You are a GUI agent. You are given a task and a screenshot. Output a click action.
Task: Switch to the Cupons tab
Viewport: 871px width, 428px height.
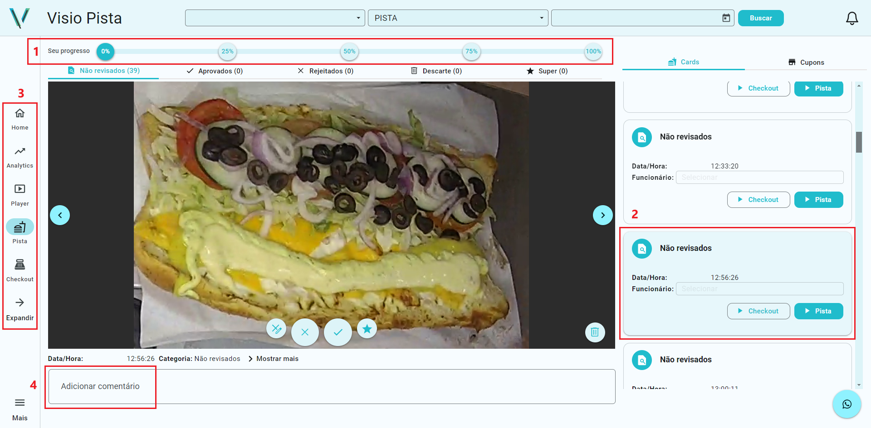806,63
